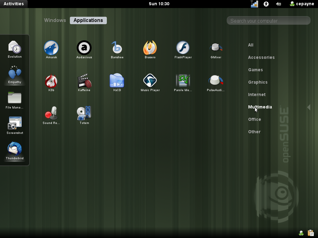Open the volume control in top bar

[279, 4]
